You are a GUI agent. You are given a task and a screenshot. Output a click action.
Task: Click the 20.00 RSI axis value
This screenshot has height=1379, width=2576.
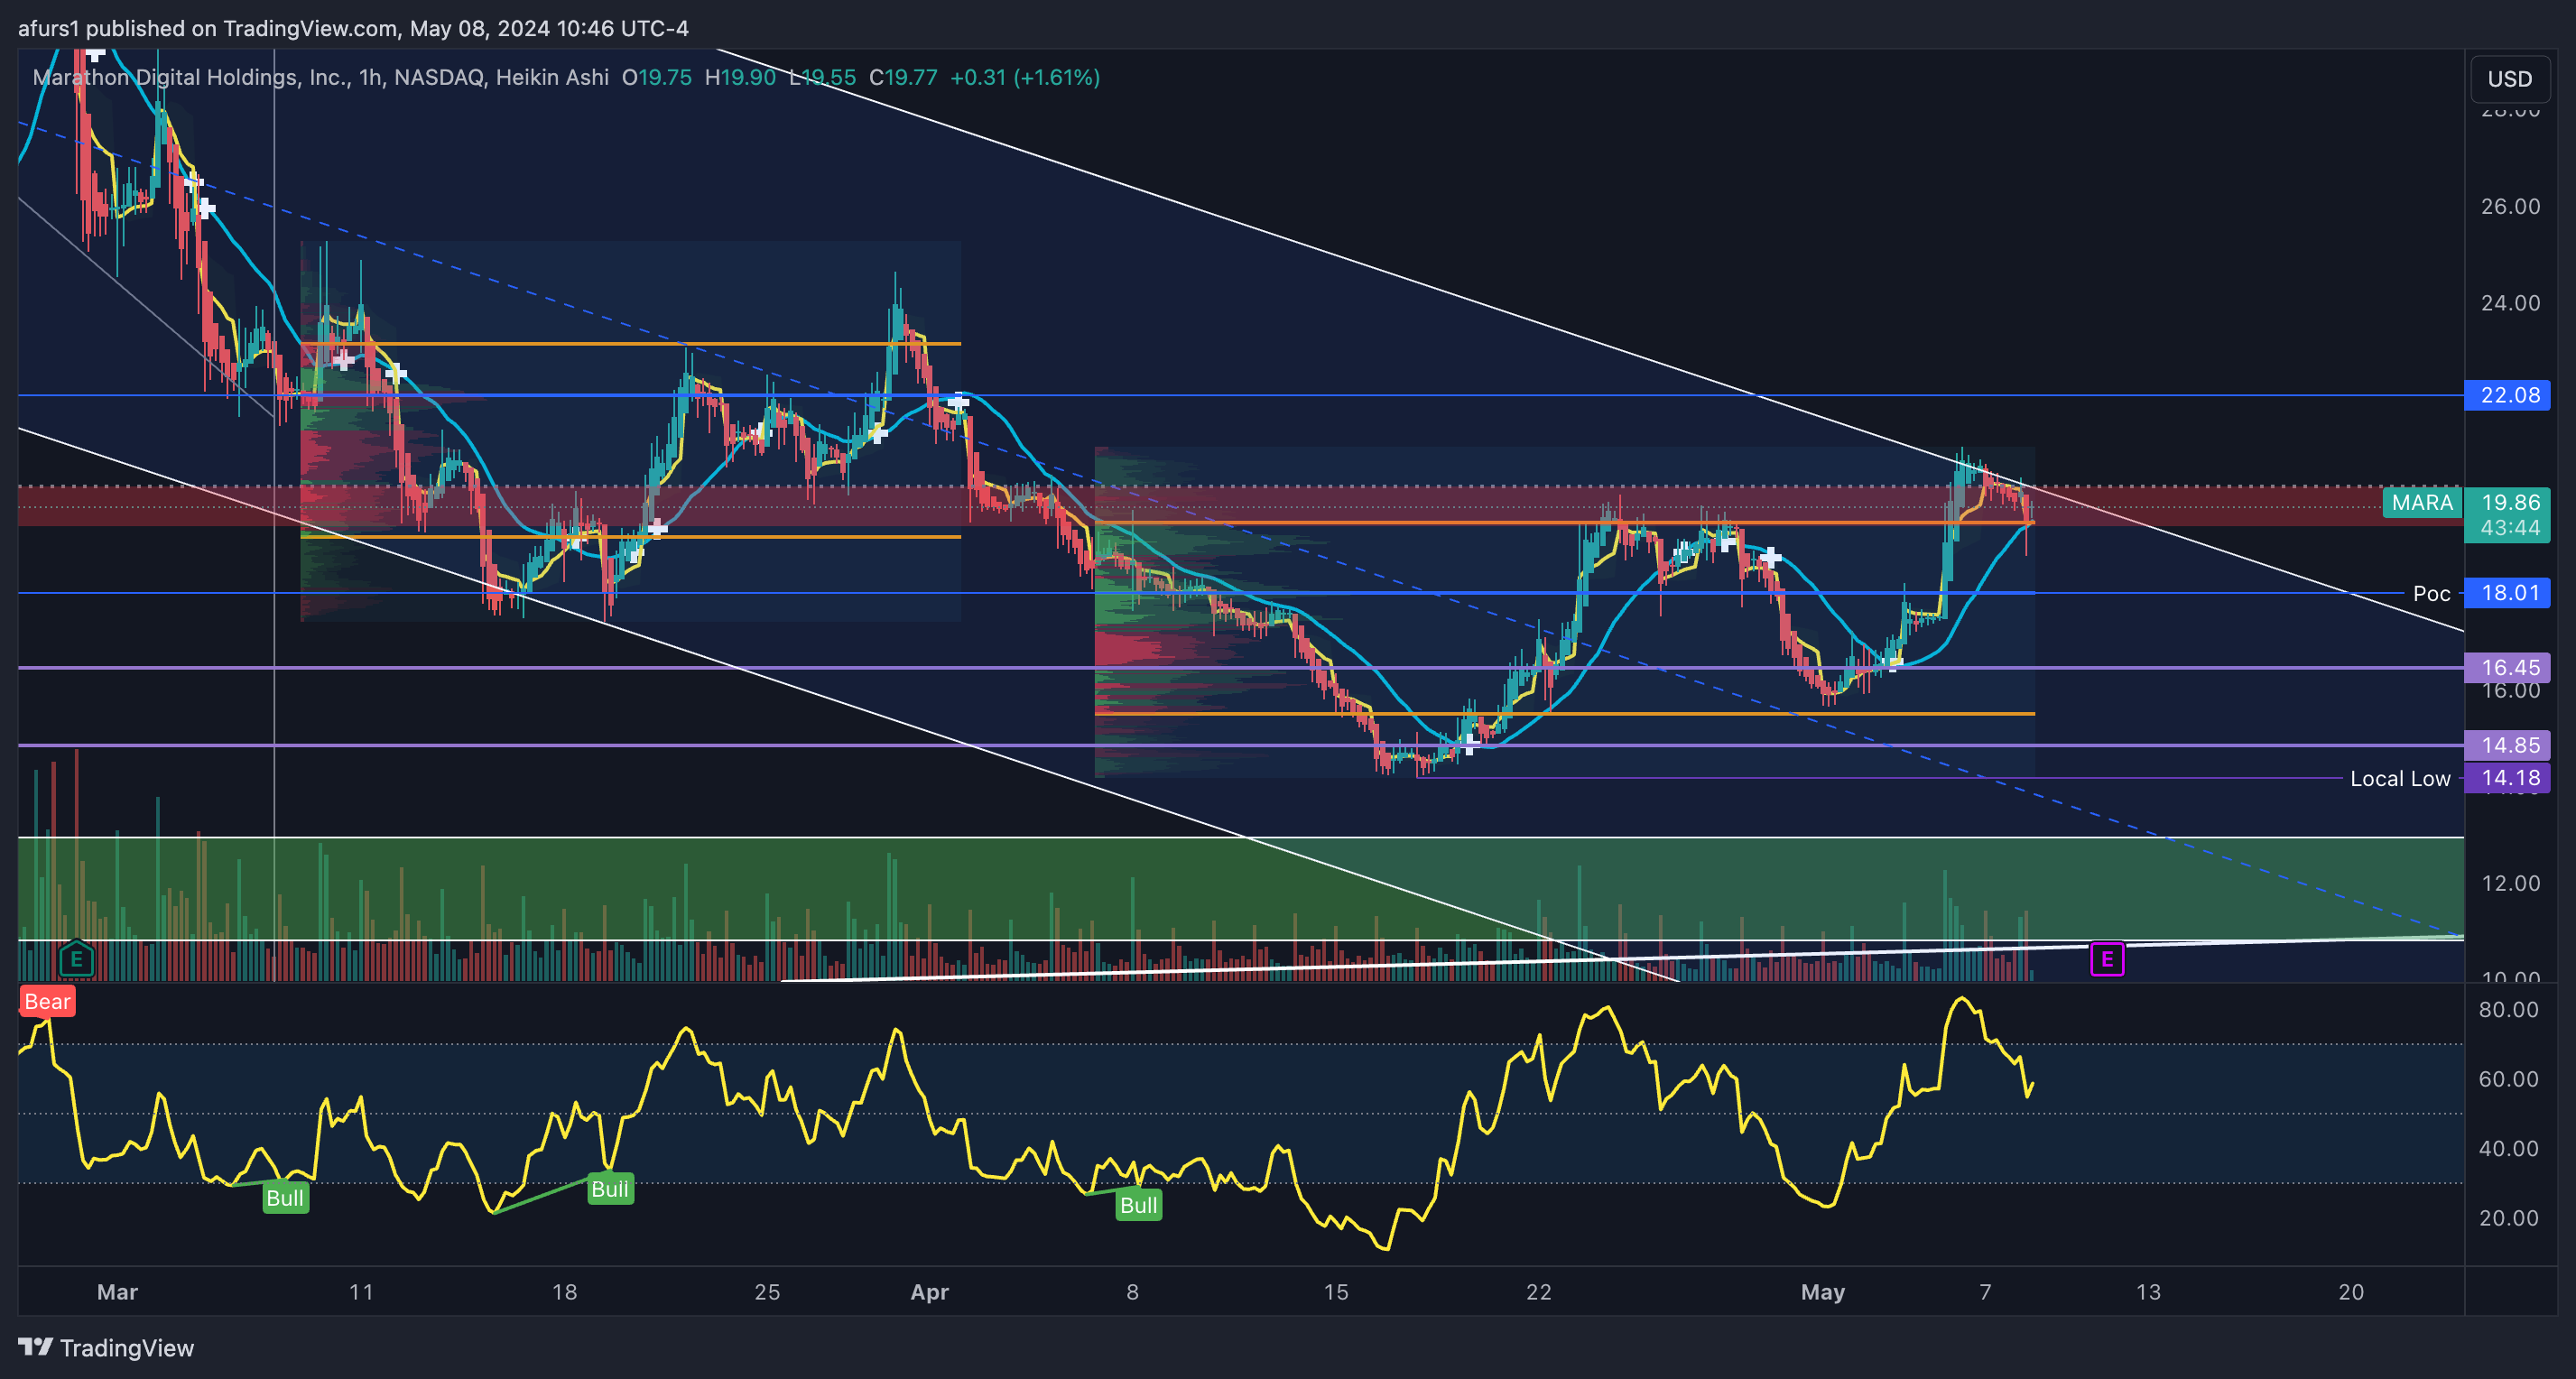click(2508, 1218)
